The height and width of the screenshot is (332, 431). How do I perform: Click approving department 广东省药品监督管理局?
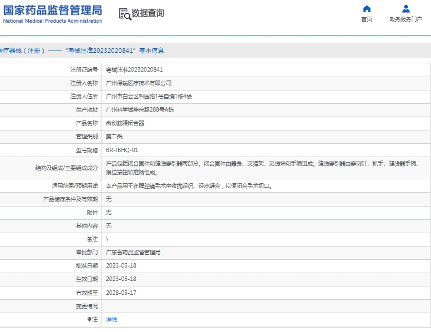click(x=133, y=253)
